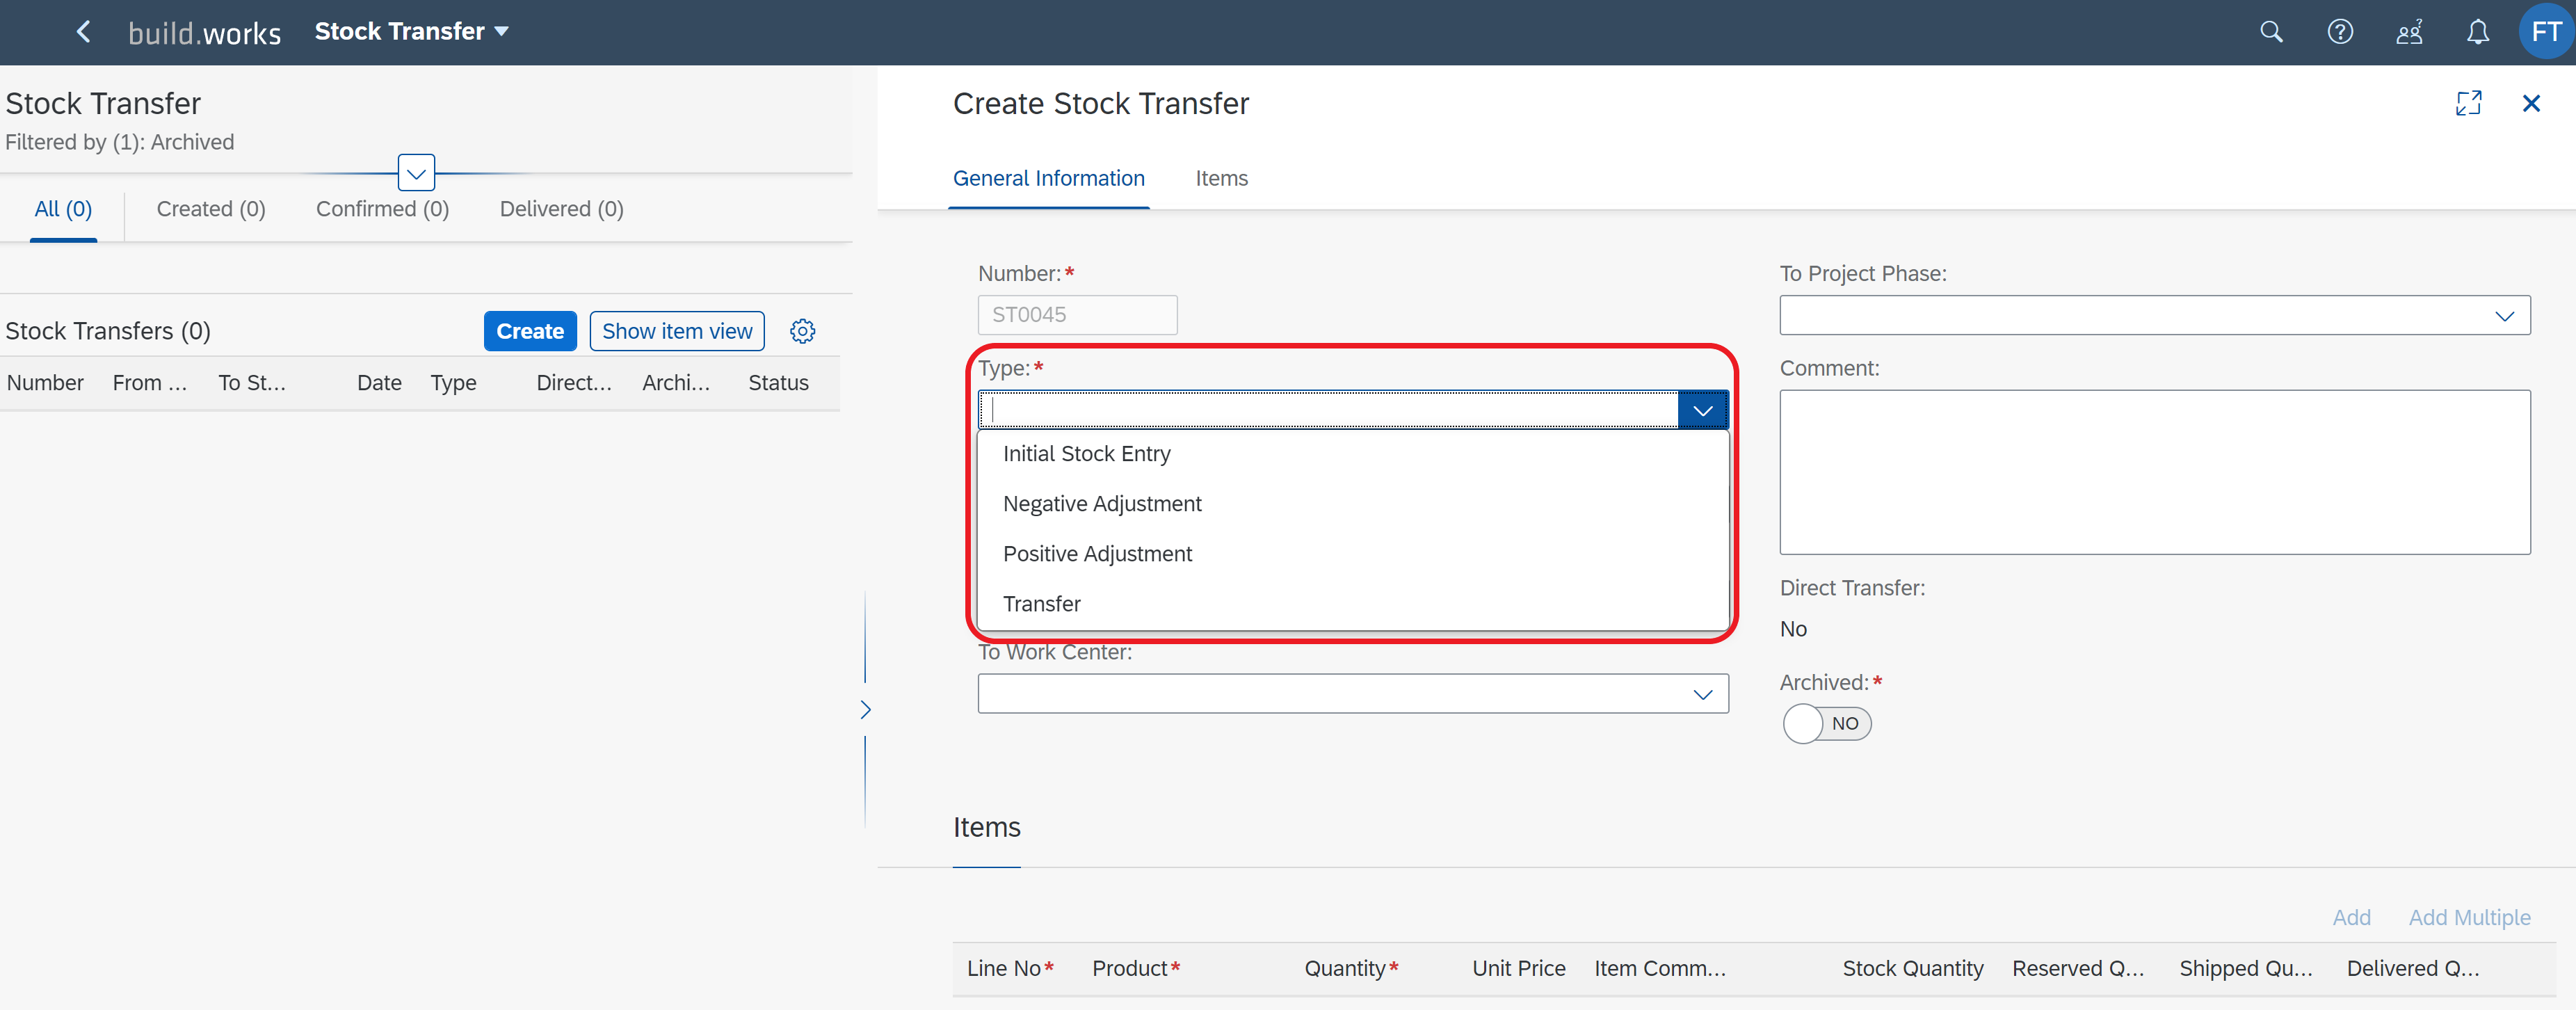Click the To St... column header
This screenshot has width=2576, height=1010.
(x=252, y=383)
